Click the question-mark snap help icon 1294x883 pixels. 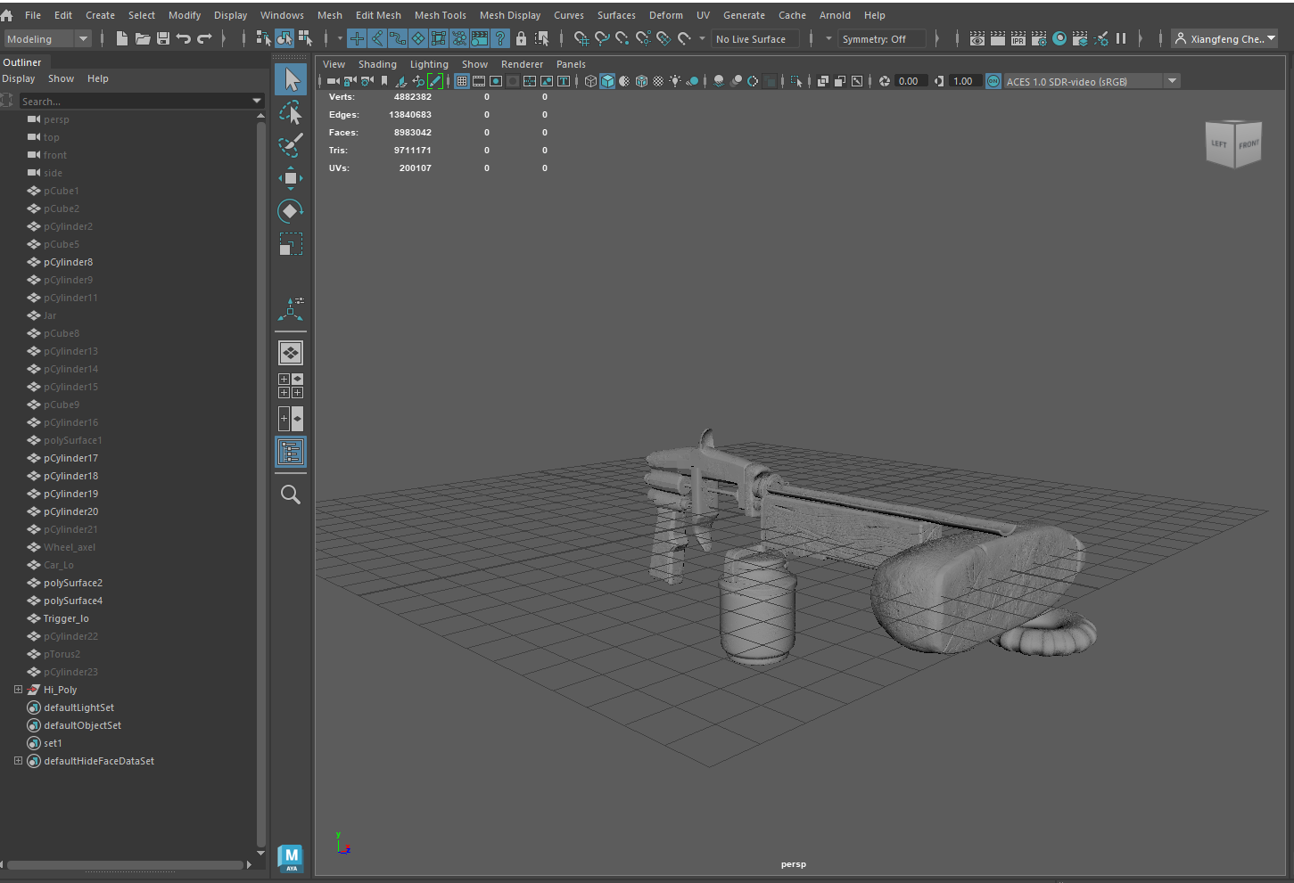500,38
